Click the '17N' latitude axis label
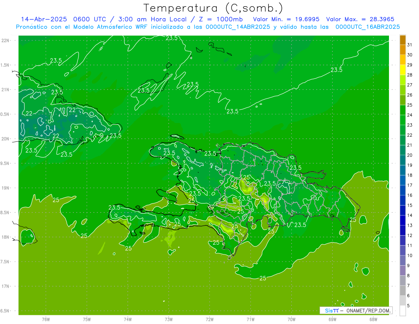The height and width of the screenshot is (324, 419). point(5,286)
